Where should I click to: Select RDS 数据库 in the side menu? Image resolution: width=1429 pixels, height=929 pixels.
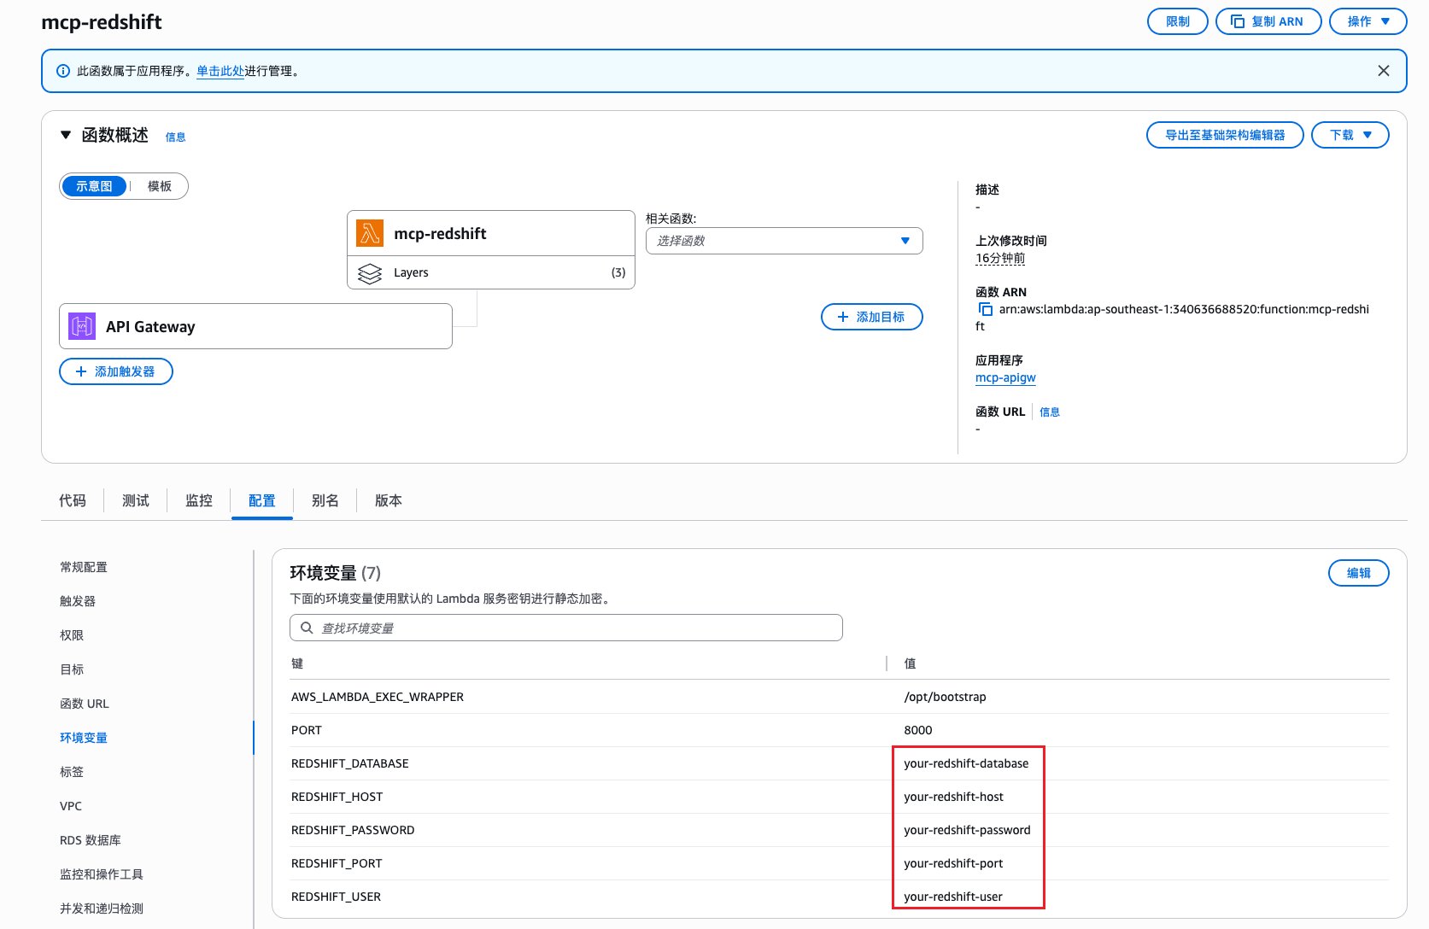click(x=91, y=840)
